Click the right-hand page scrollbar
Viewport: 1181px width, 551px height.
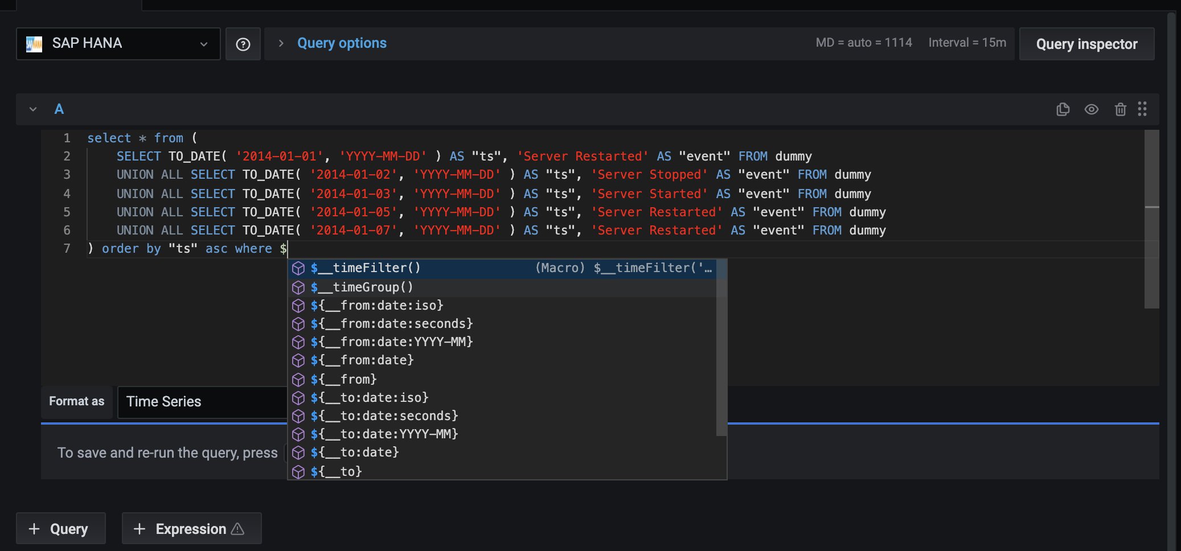pyautogui.click(x=1171, y=281)
